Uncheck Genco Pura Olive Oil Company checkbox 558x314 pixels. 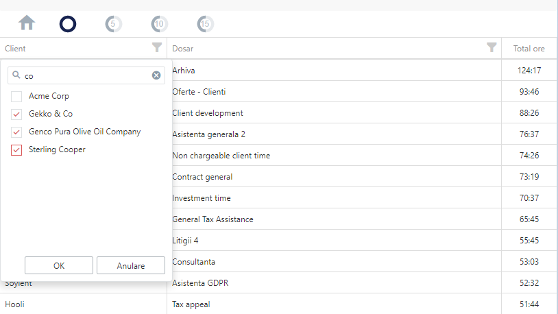[x=16, y=132]
